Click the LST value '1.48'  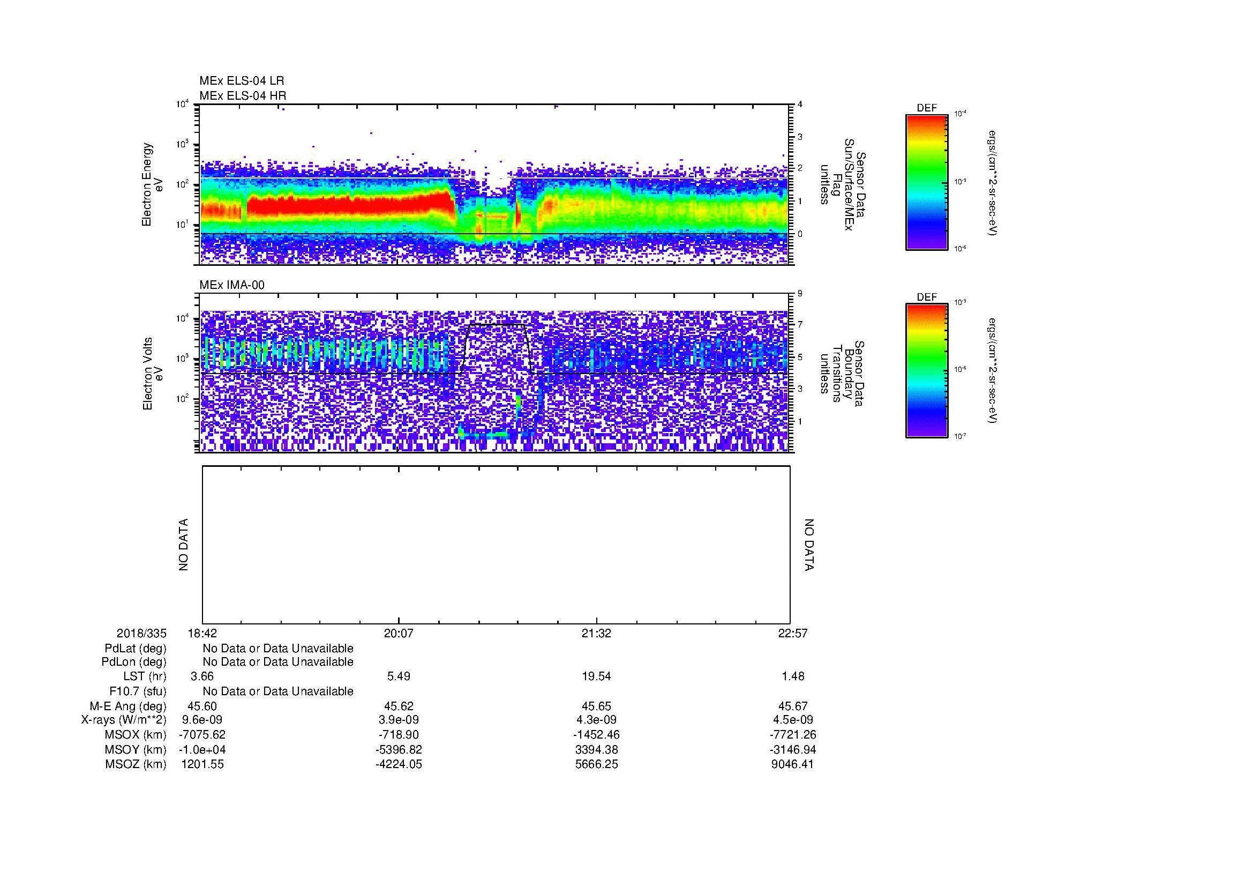(793, 677)
